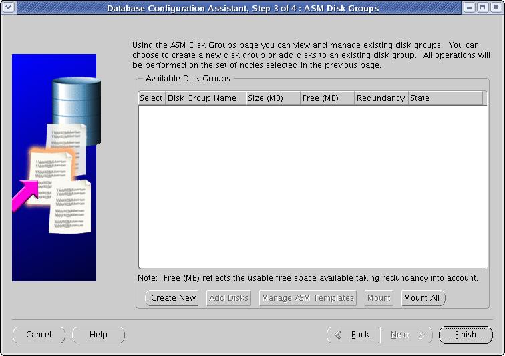505x356 pixels.
Task: Click the Free (MB) column header
Action: pos(327,98)
